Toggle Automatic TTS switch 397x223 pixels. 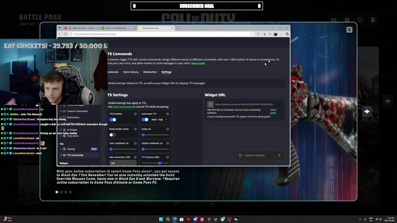(x=145, y=120)
